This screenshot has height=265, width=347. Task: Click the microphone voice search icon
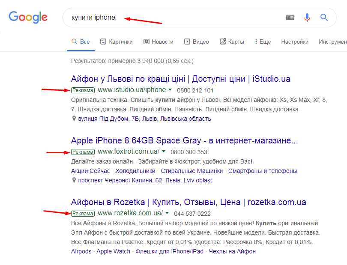pos(307,18)
